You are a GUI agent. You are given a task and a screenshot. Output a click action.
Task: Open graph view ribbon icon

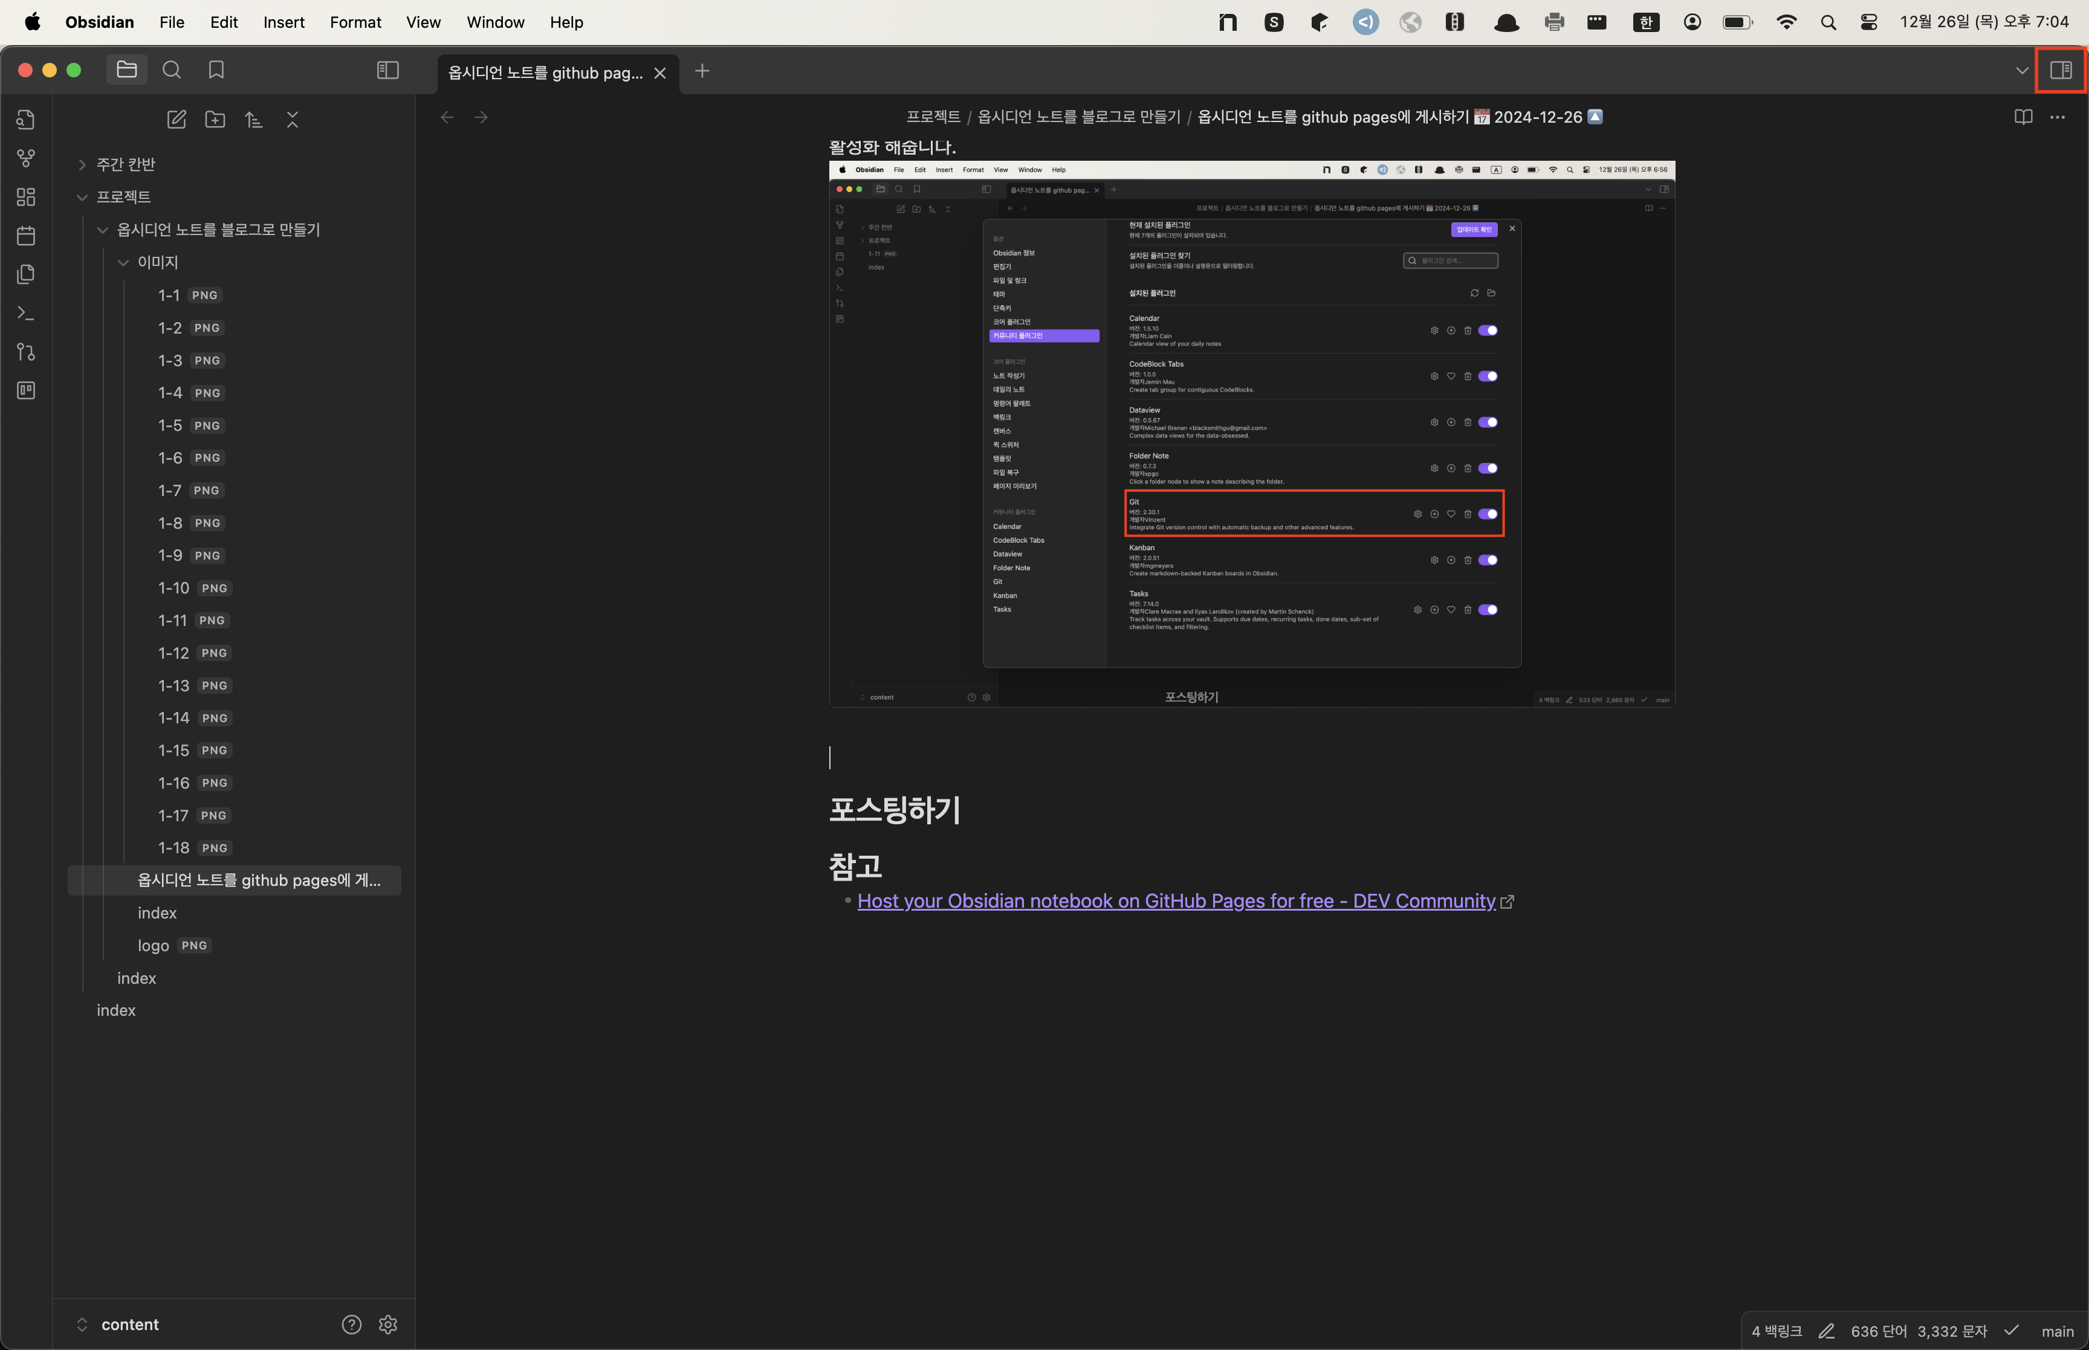tap(27, 158)
